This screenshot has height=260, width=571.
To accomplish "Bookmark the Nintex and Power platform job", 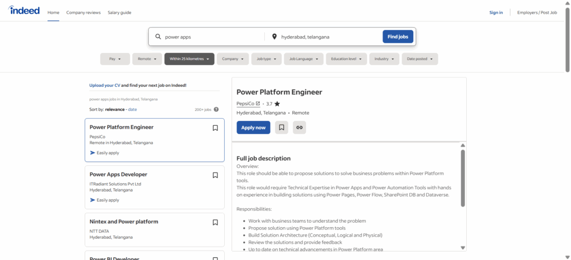I will coord(215,223).
